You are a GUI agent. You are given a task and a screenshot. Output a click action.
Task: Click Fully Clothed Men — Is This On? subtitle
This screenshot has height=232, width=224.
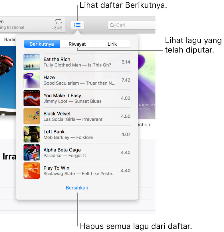[77, 65]
